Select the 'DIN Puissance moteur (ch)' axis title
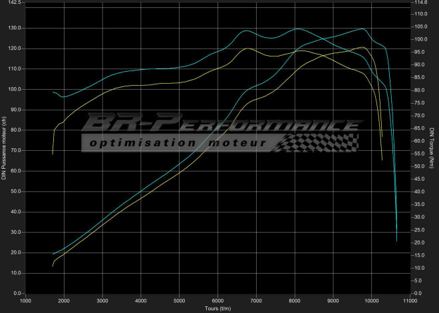The width and height of the screenshot is (439, 313). 4,147
